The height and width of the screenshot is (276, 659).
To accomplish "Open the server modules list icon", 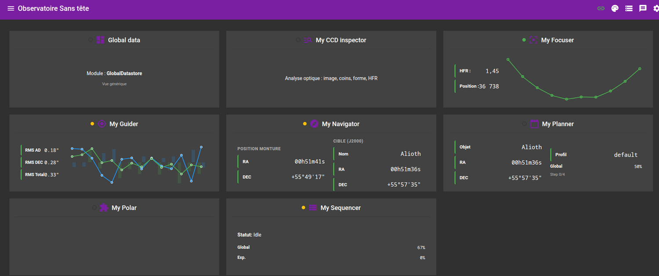I will pyautogui.click(x=629, y=8).
